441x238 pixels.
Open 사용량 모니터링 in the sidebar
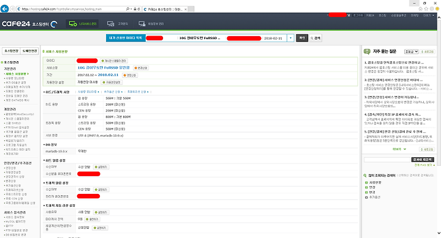pyautogui.click(x=15, y=78)
